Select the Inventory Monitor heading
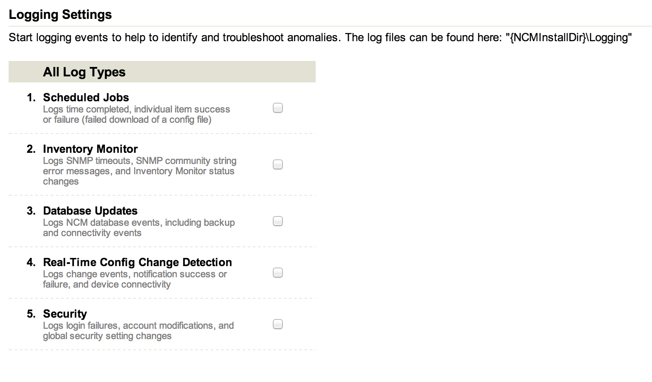 [x=90, y=149]
